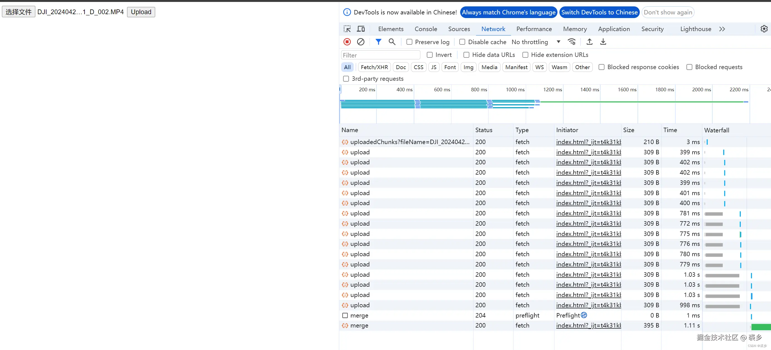Click the export HAR download arrow icon
Image resolution: width=771 pixels, height=350 pixels.
[603, 42]
